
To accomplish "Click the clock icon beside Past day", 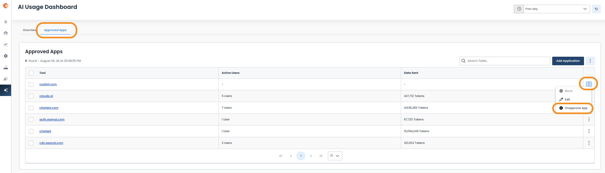I will (519, 9).
